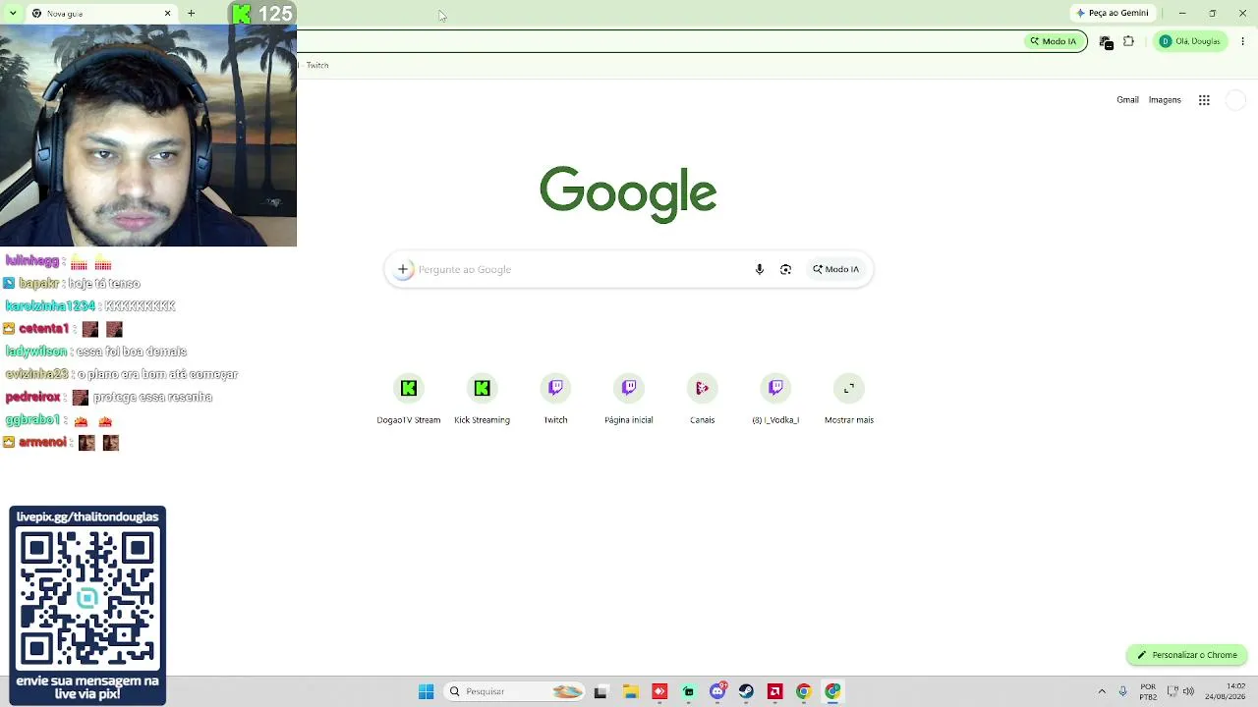Open the Olá, Douglas profile button
Screen dimensions: 1258x707
pyautogui.click(x=1190, y=41)
